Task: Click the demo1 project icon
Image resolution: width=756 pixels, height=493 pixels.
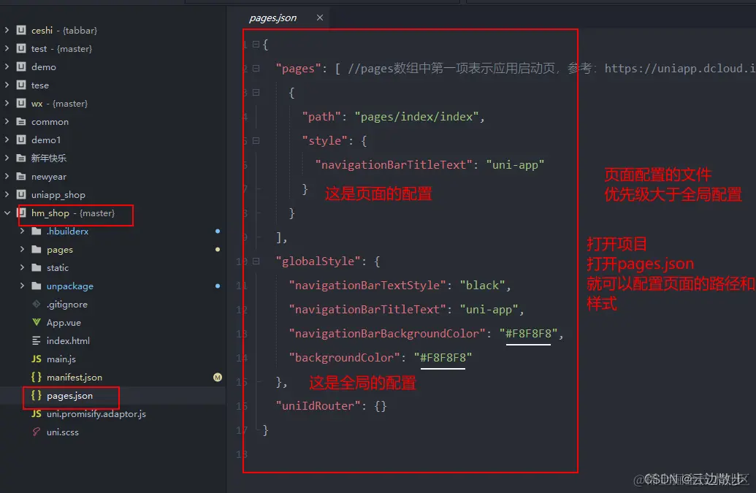Action: (x=21, y=140)
